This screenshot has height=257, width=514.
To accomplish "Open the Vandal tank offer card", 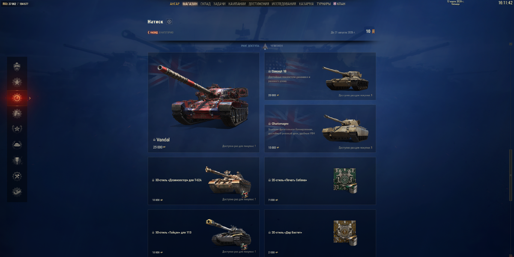I will (x=203, y=102).
